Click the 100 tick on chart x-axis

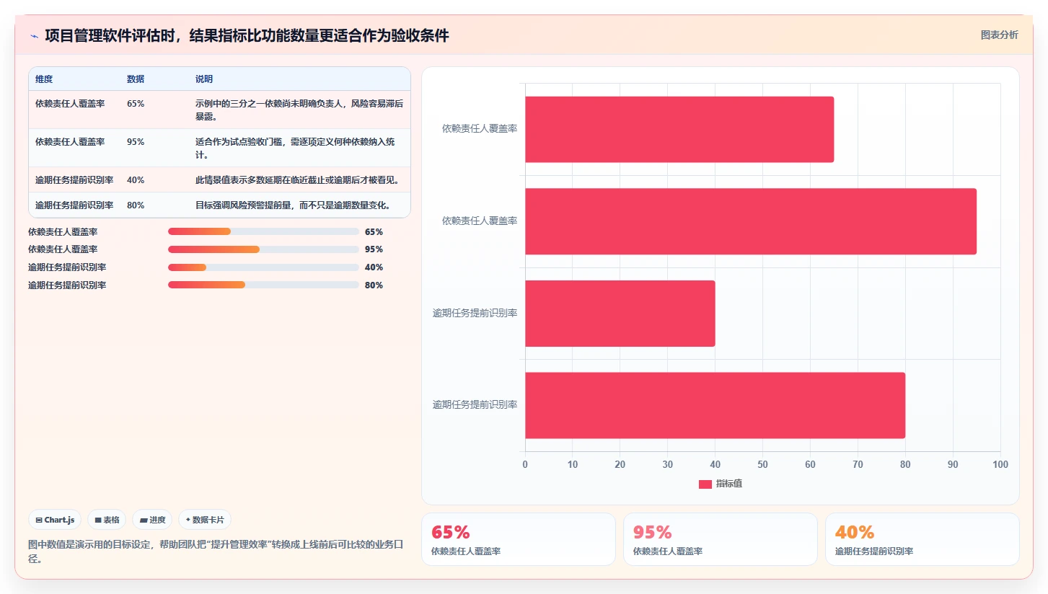pos(1000,464)
